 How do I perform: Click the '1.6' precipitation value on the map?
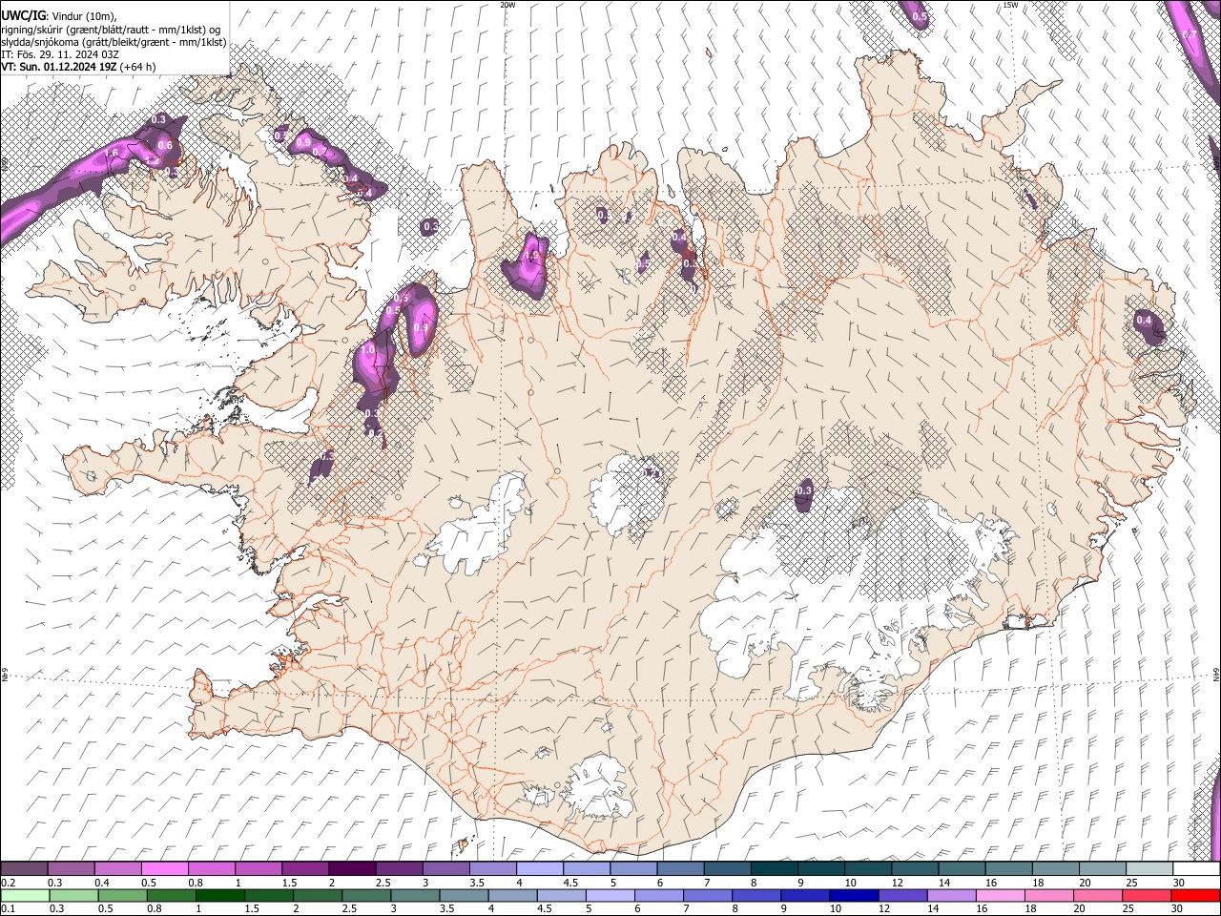click(x=111, y=153)
